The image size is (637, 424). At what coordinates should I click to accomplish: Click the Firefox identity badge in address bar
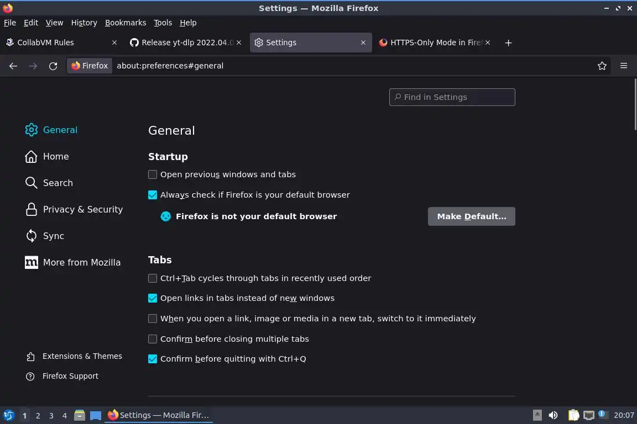90,66
